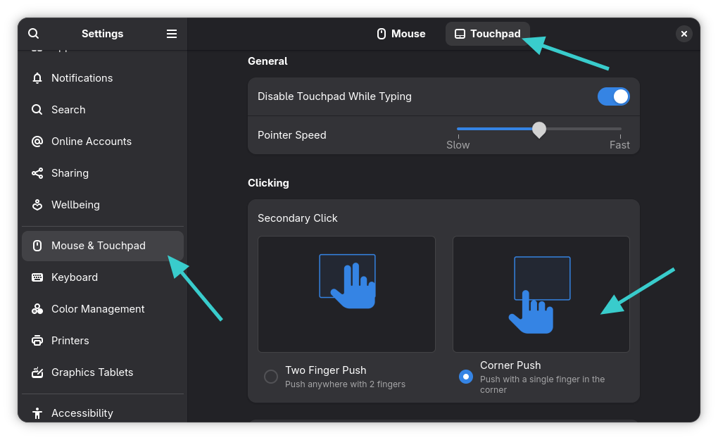Click the Corner Push illustration
This screenshot has width=718, height=440.
[x=541, y=294]
